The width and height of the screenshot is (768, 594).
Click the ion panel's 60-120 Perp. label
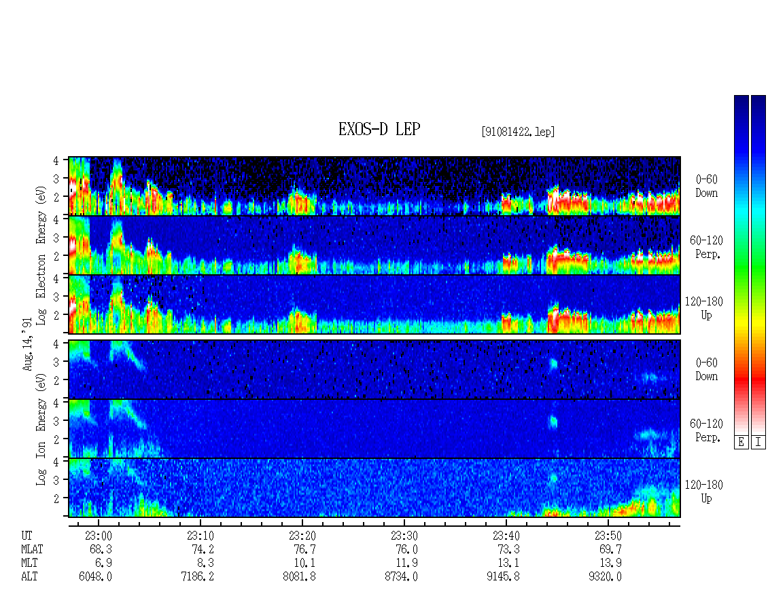click(706, 430)
